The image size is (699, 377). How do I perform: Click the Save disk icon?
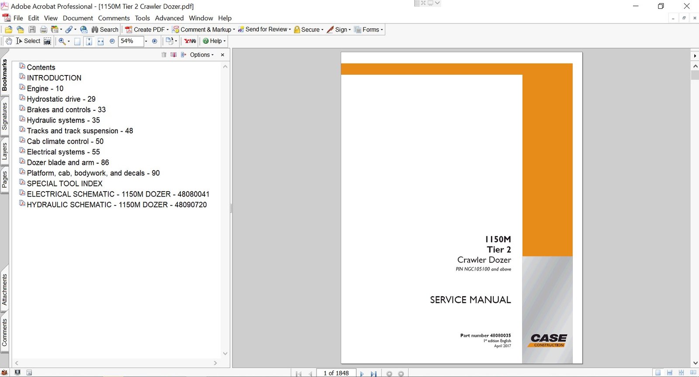(32, 30)
